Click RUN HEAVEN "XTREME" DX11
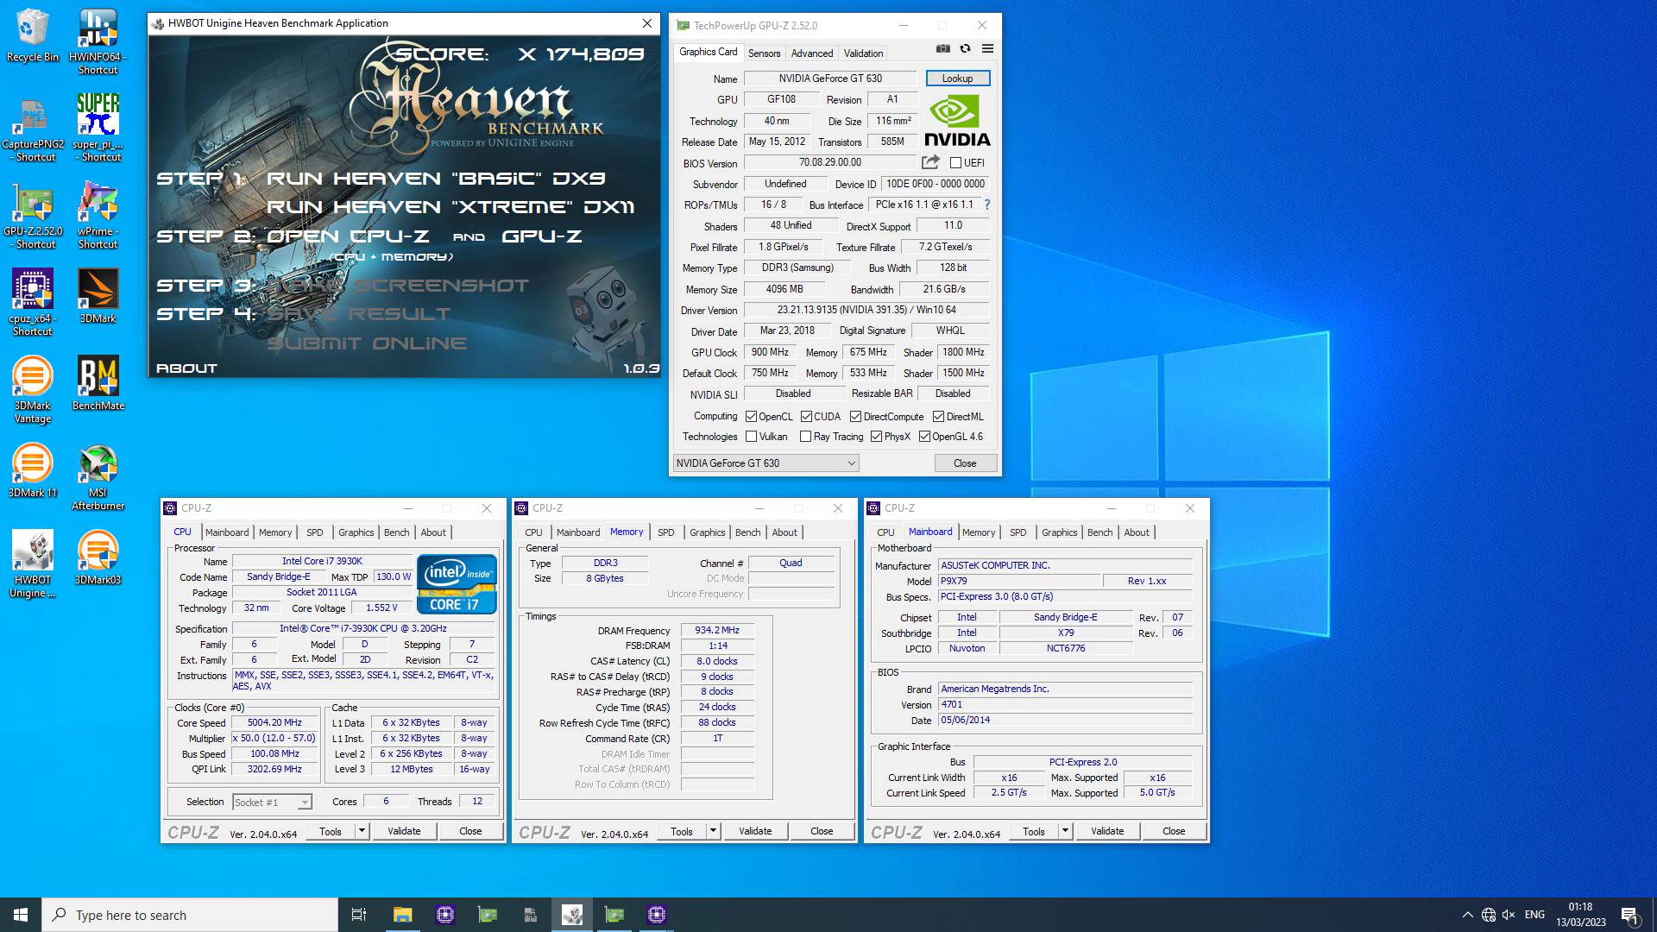The width and height of the screenshot is (1657, 932). pyautogui.click(x=450, y=207)
